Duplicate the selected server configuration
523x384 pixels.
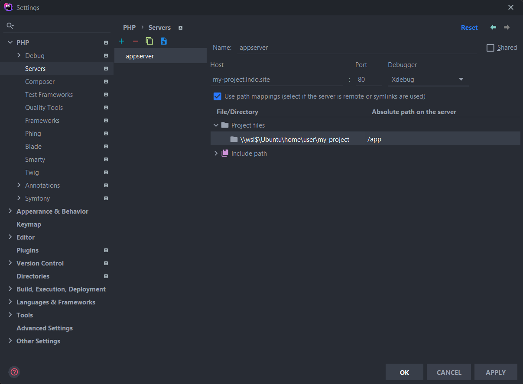point(149,41)
